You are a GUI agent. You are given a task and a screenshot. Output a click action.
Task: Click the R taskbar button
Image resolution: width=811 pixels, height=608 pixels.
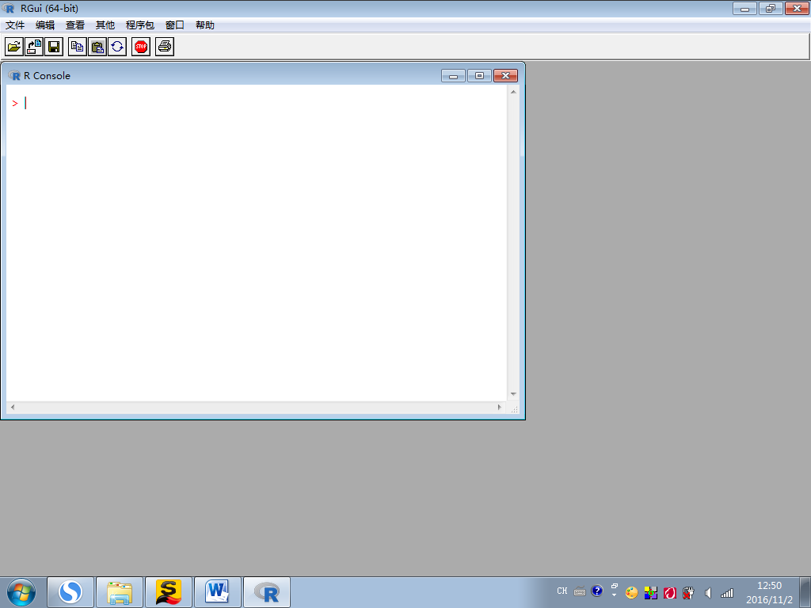(x=267, y=592)
